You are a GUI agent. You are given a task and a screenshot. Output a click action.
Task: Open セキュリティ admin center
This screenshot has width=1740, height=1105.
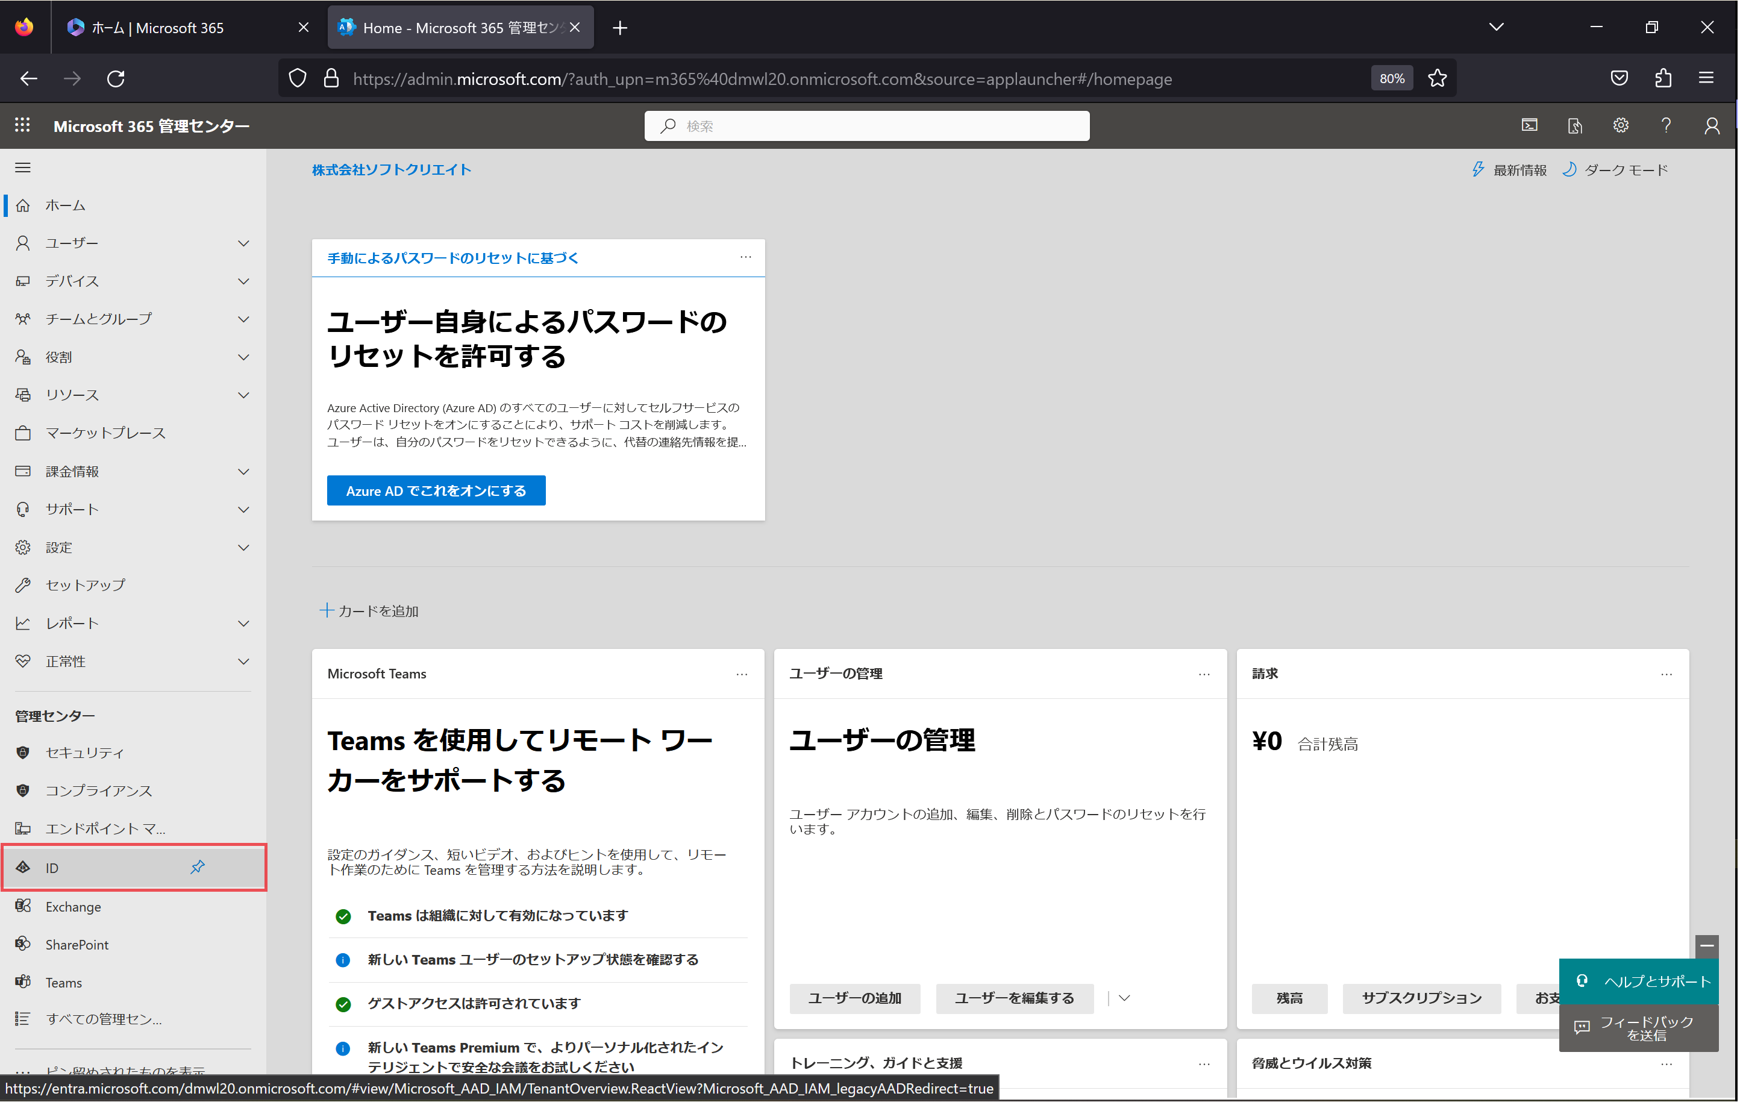pos(133,754)
